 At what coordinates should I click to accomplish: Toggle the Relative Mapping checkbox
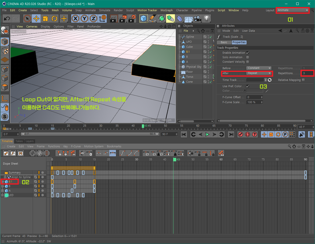coord(303,80)
